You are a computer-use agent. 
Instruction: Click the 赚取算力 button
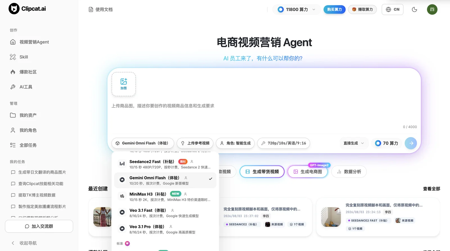(x=363, y=10)
